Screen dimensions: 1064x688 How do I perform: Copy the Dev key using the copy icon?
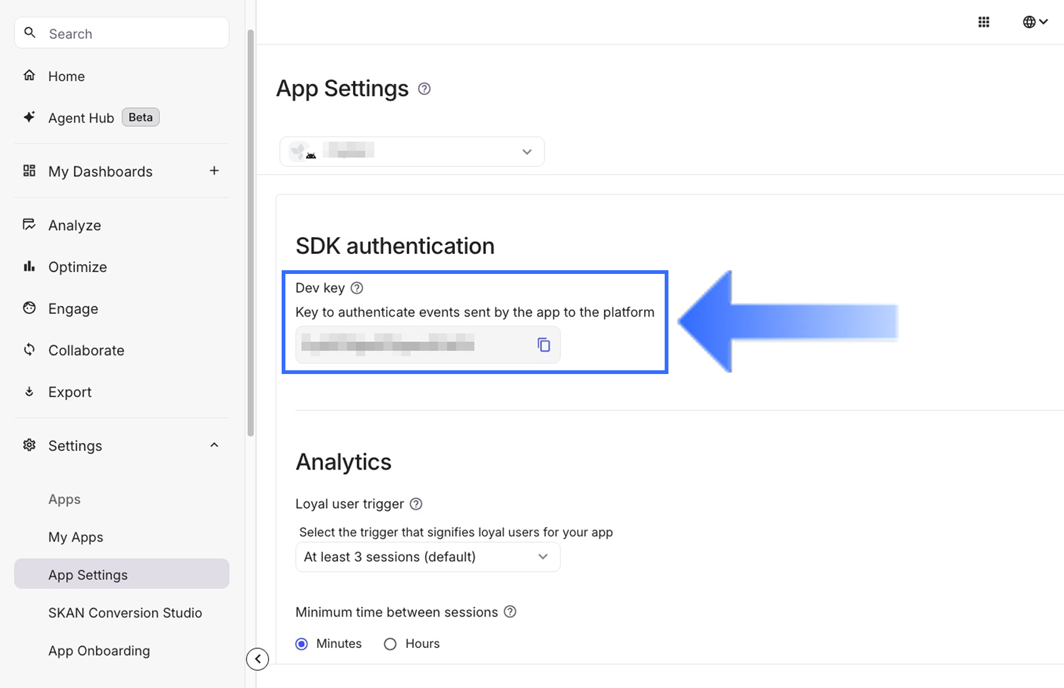(543, 345)
